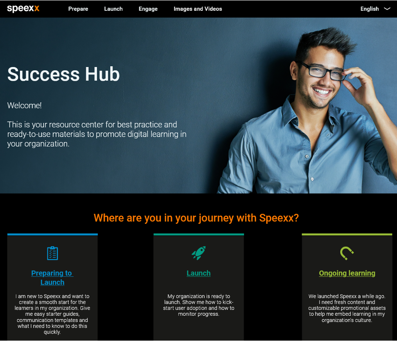Viewport: 397px width, 341px height.
Task: Open the Launch menu in navigation bar
Action: [x=113, y=9]
